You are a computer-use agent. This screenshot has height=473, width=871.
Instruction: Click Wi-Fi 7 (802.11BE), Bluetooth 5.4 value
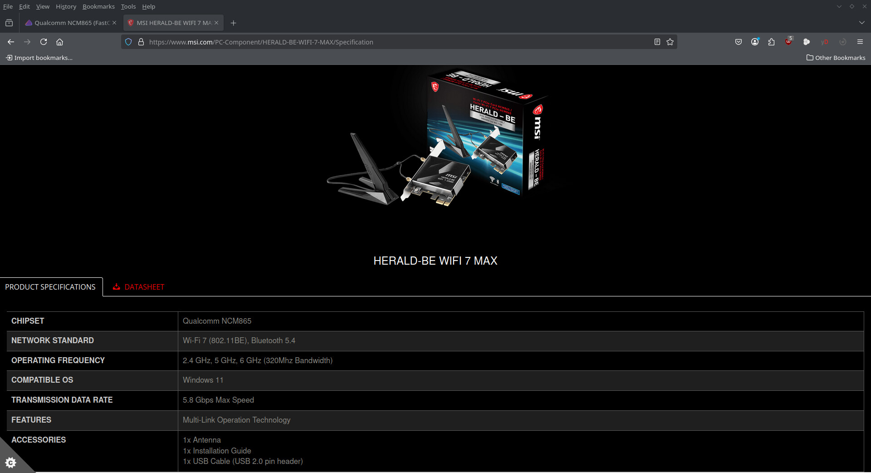239,340
